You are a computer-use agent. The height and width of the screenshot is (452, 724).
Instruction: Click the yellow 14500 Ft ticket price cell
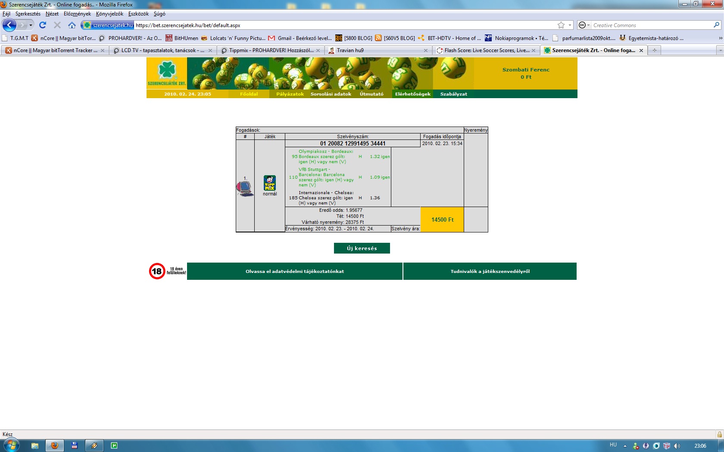[x=442, y=220]
